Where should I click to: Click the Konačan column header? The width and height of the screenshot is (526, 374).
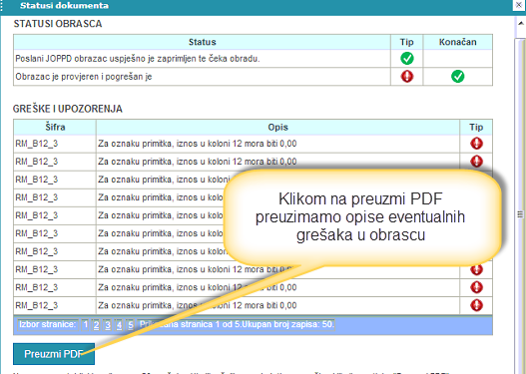point(457,42)
